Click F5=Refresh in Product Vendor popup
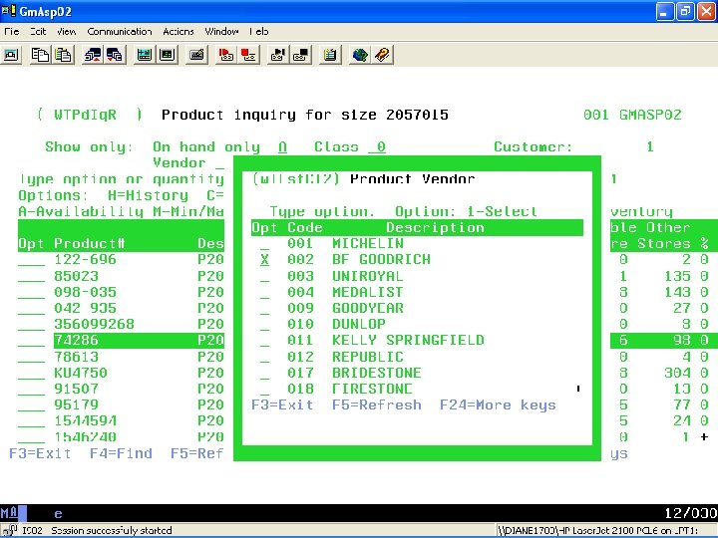 click(x=377, y=404)
